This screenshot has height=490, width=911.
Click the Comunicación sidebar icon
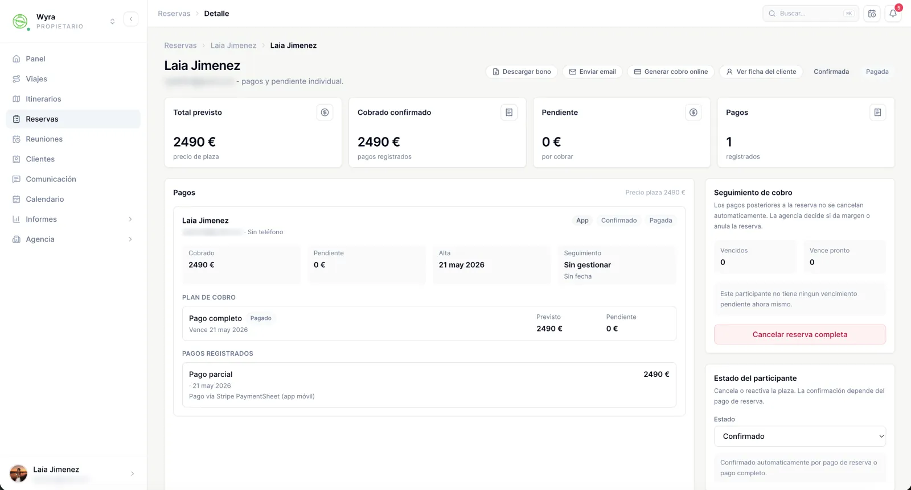coord(17,179)
